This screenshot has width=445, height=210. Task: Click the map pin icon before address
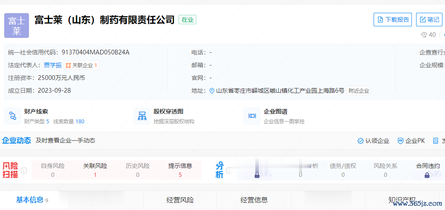211,91
